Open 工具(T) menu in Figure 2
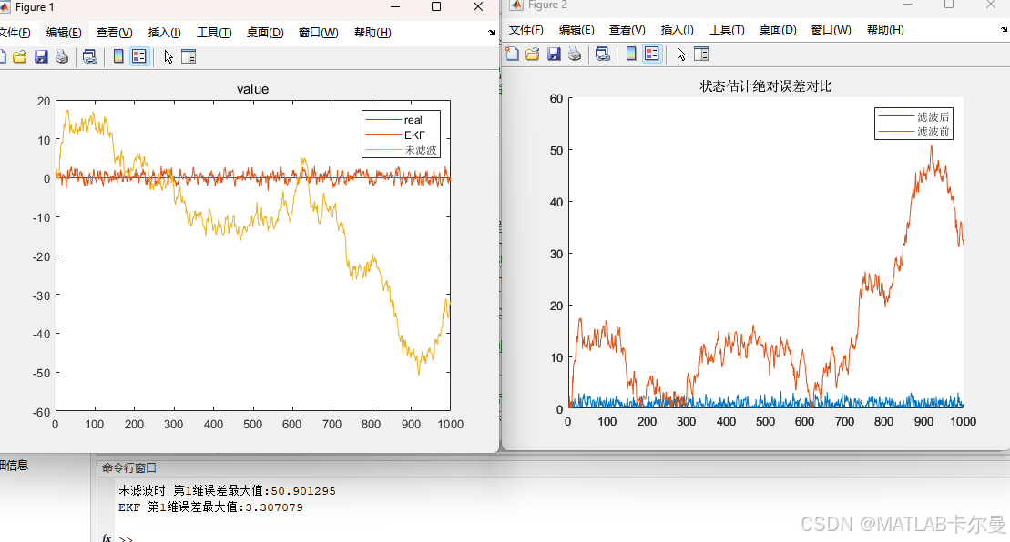1010x542 pixels. click(727, 30)
